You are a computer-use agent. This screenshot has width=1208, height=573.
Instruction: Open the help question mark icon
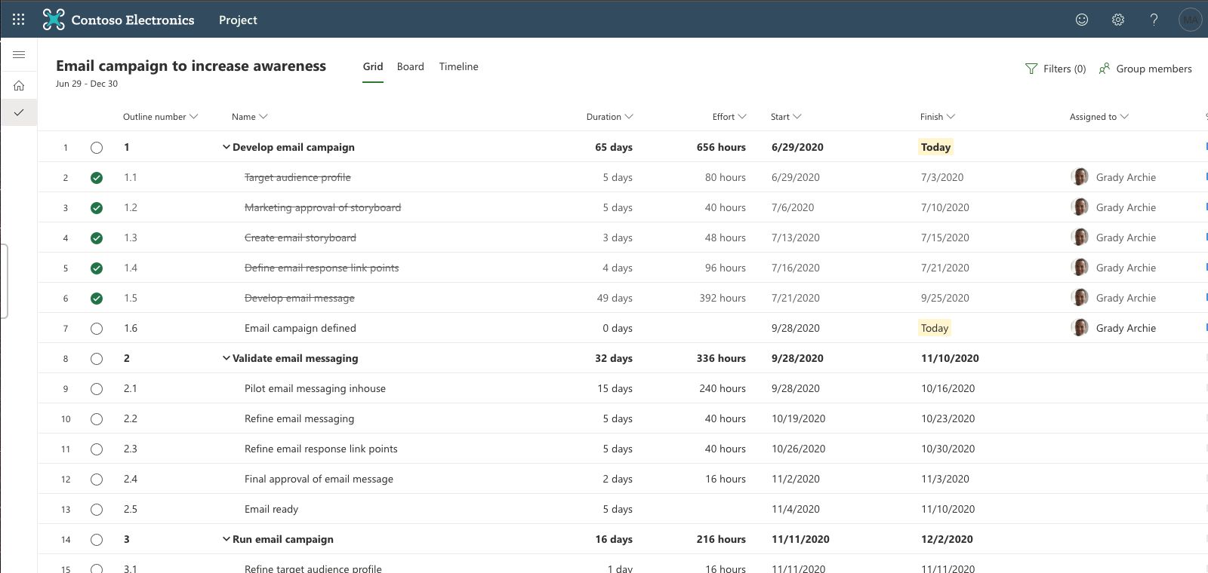(1154, 20)
